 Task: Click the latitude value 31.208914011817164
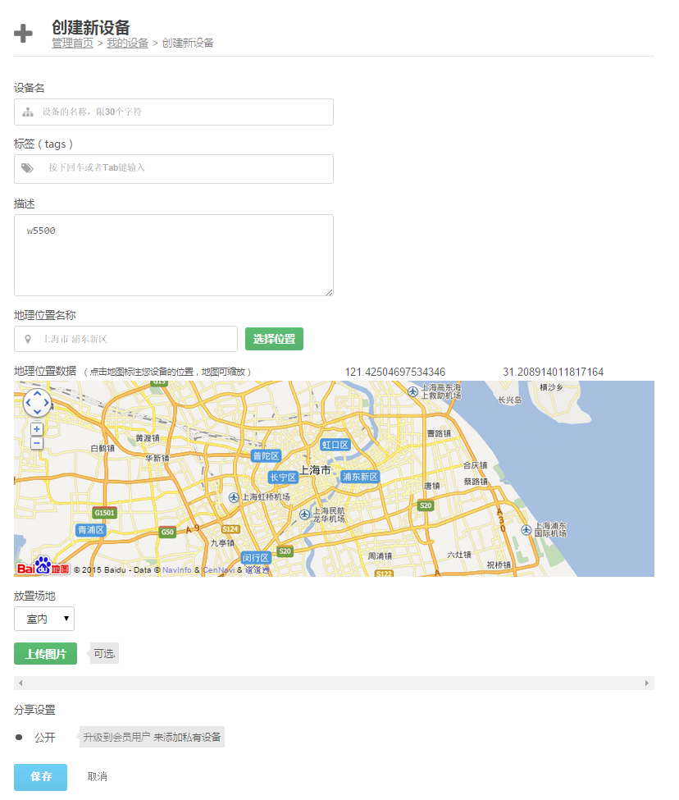[553, 372]
